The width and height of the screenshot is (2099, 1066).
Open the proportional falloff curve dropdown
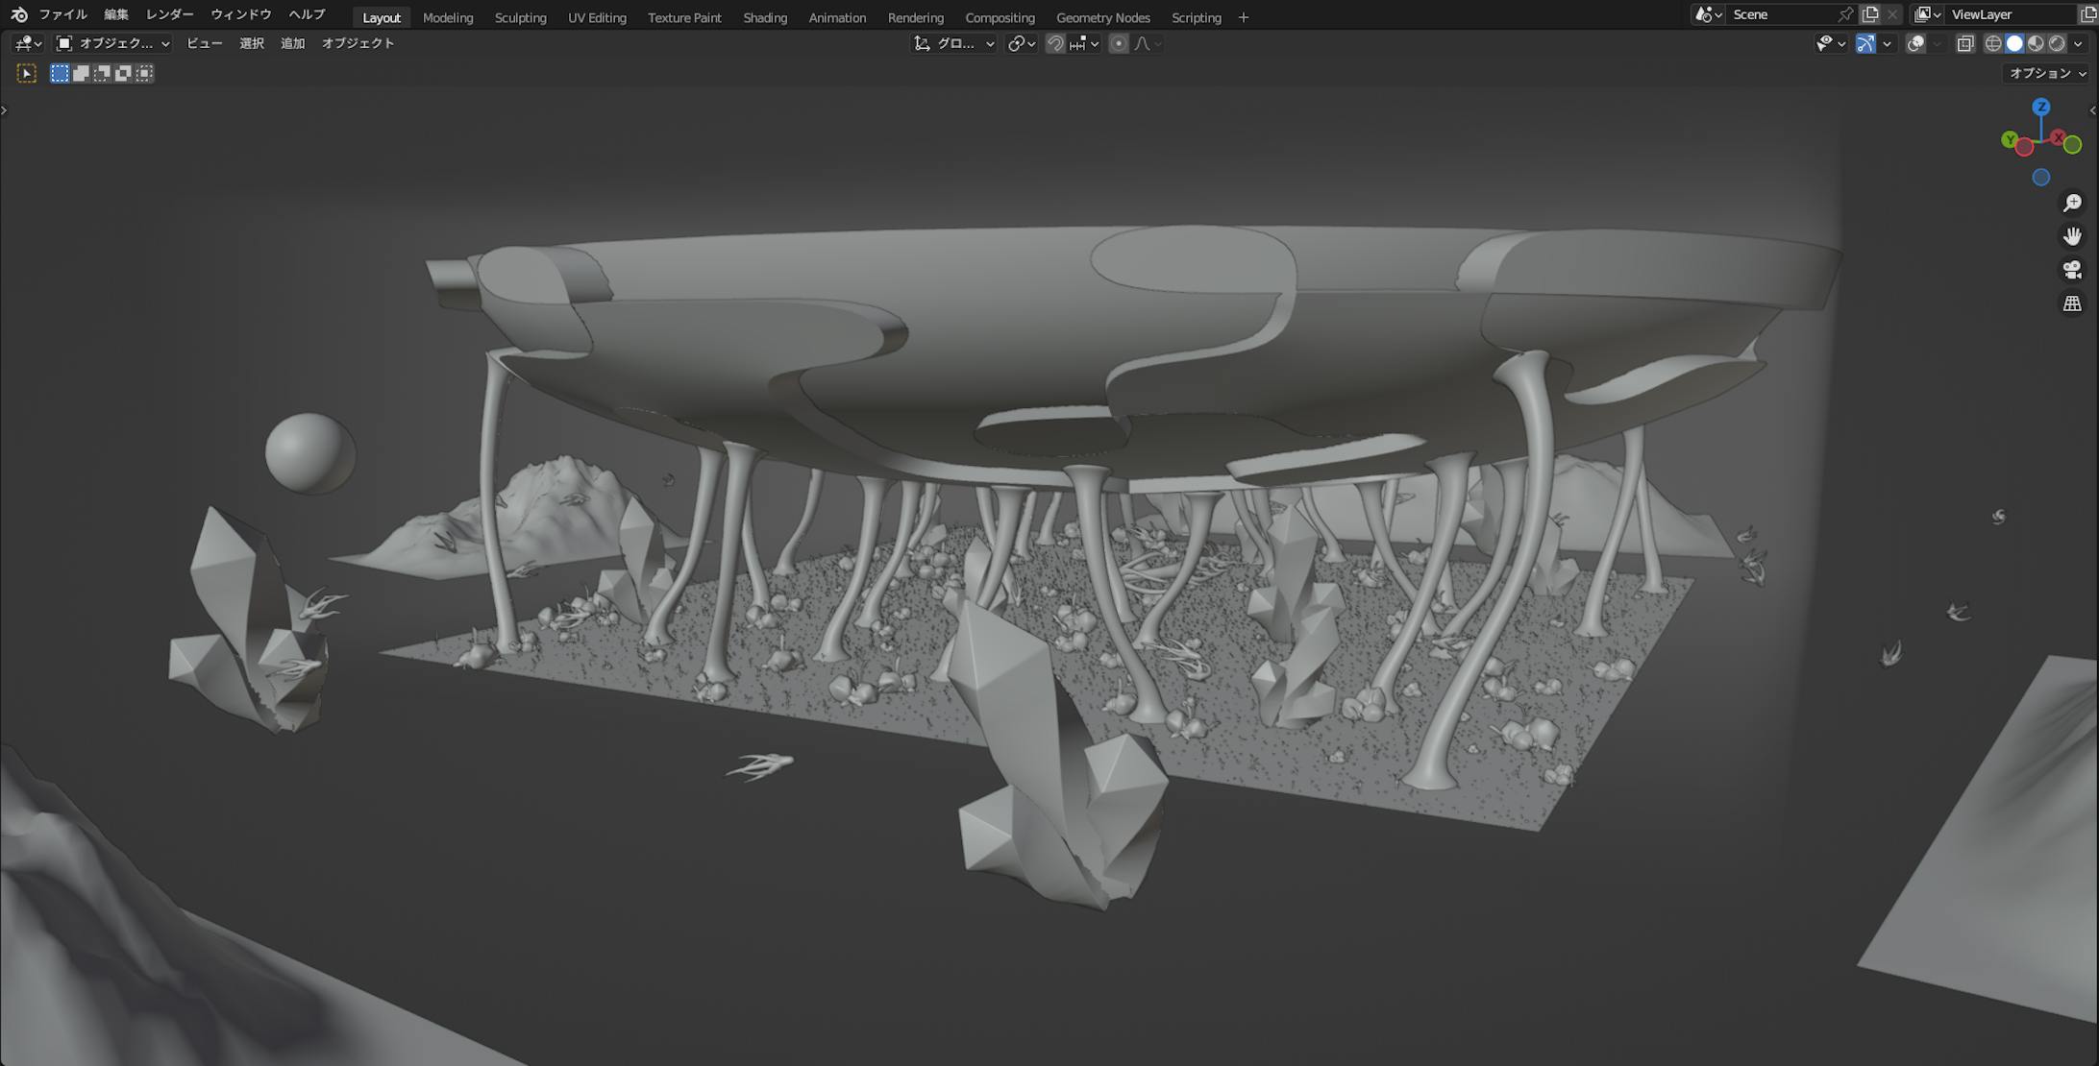pyautogui.click(x=1148, y=43)
